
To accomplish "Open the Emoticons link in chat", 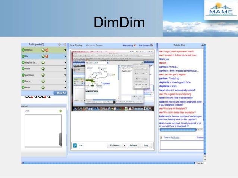I will [x=200, y=137].
